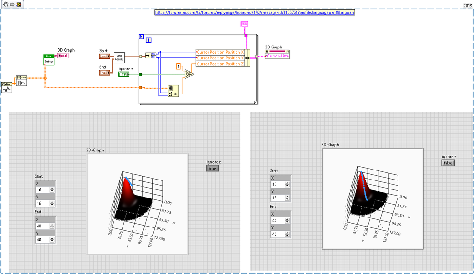474x274 pixels.
Task: Toggle the ignore z button showing false
Action: 448,163
